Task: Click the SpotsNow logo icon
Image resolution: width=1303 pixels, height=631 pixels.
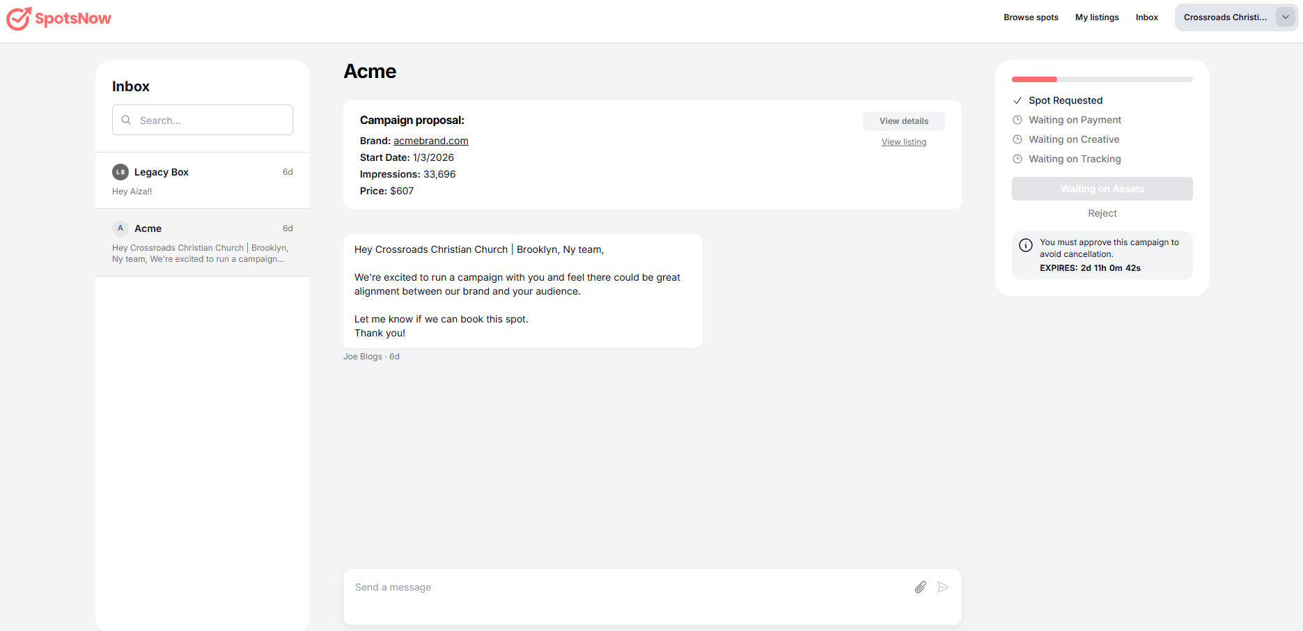Action: (19, 18)
